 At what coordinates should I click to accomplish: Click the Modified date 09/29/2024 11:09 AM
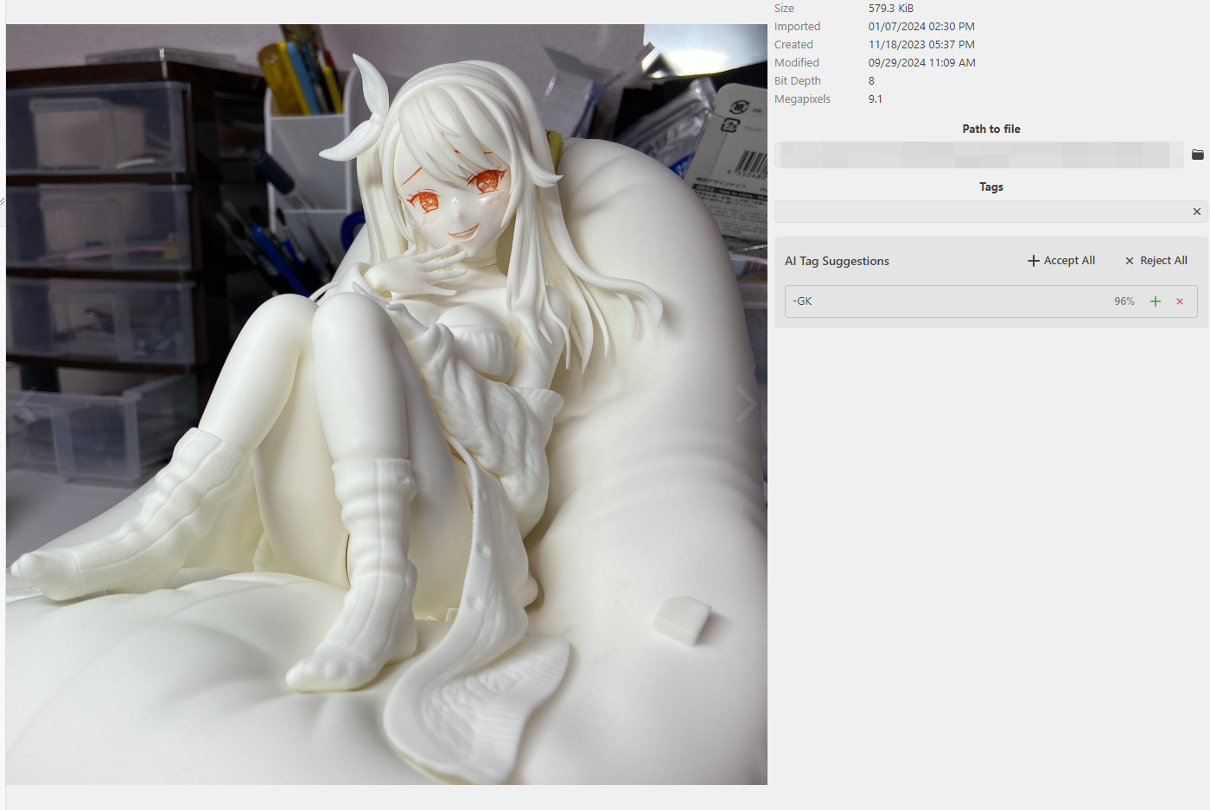(x=922, y=63)
